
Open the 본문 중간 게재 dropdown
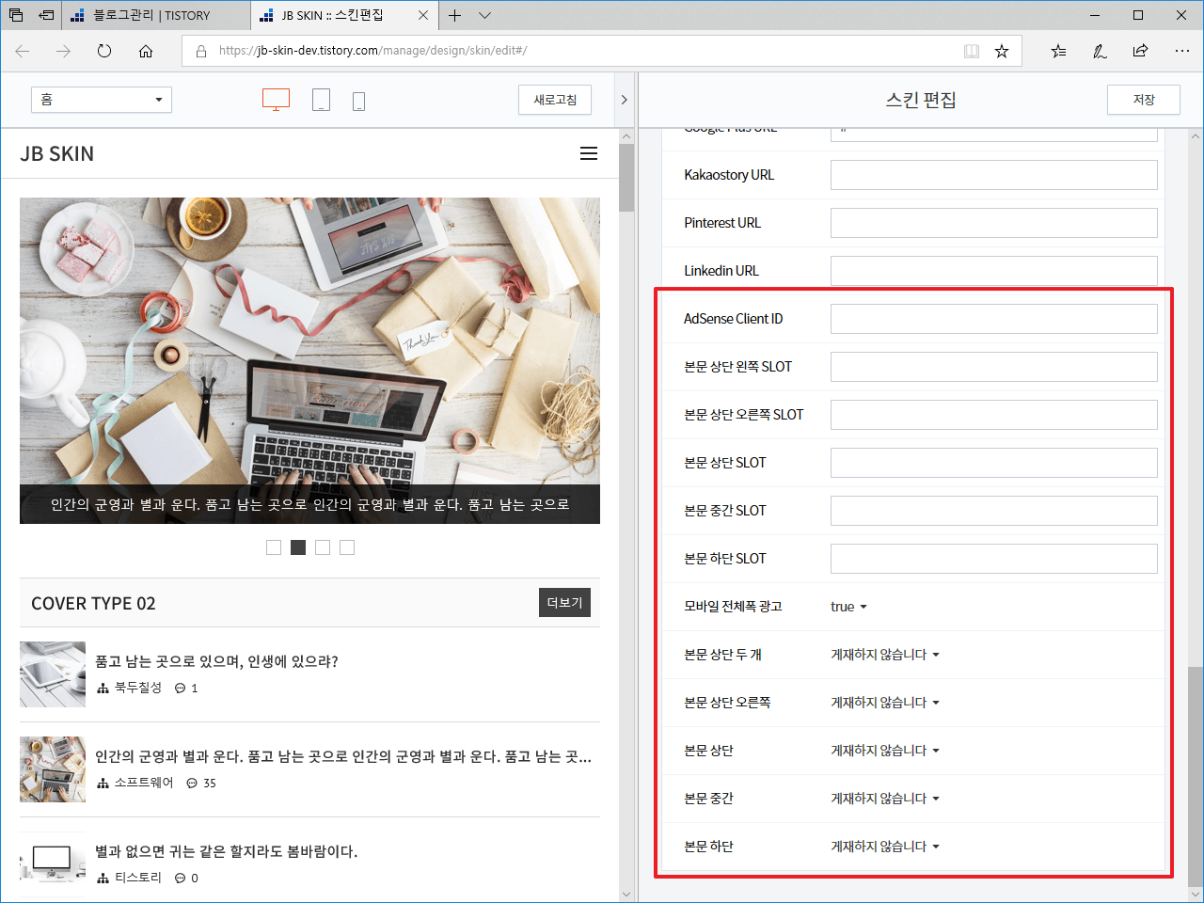[885, 799]
